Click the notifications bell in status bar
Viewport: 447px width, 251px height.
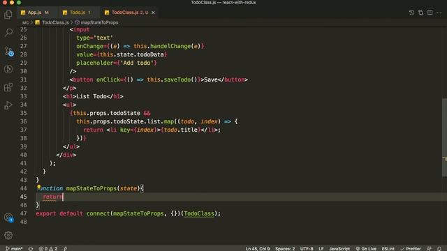439,249
